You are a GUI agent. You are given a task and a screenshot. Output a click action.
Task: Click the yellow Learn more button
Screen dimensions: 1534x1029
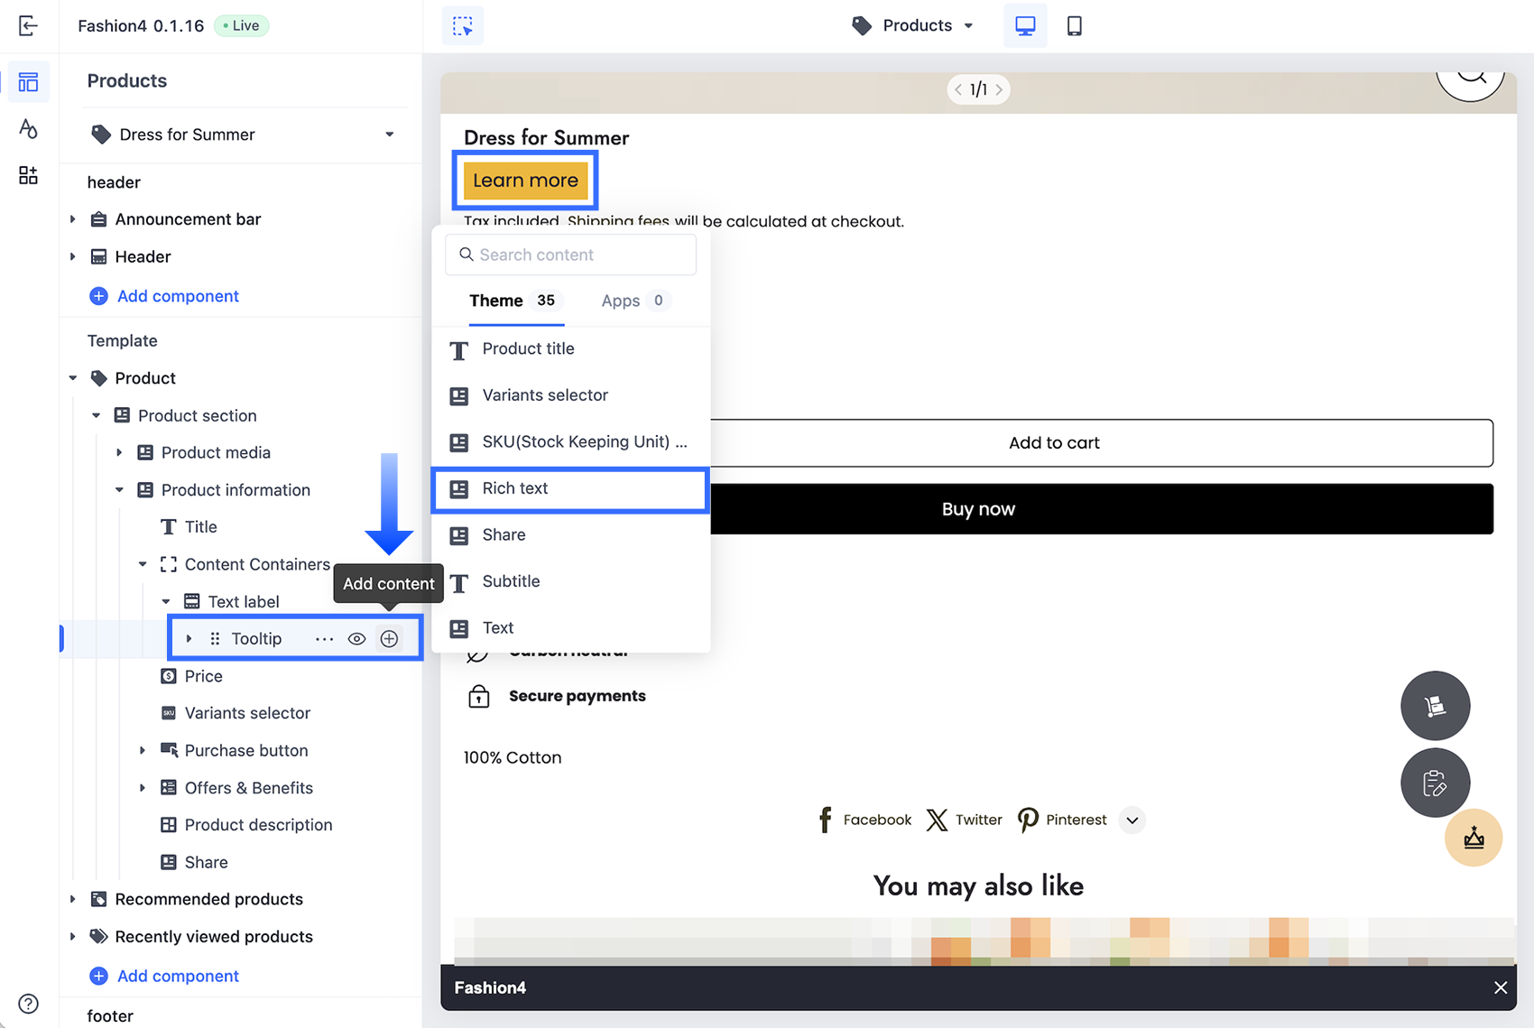(x=525, y=180)
